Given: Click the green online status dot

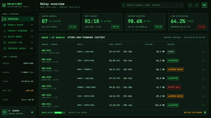Looking at the screenshot, I should pyautogui.click(x=32, y=112).
